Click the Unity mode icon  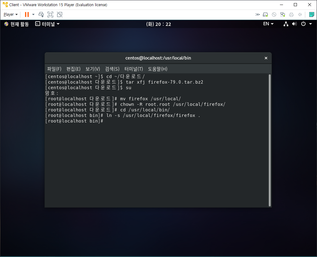click(60, 15)
